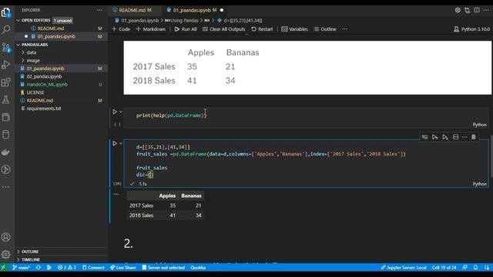Image resolution: width=493 pixels, height=277 pixels.
Task: Open LICENSE file in Explorer
Action: 35,92
